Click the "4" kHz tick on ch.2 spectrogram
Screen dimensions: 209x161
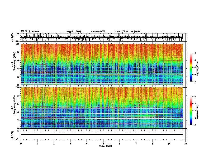[x=18, y=112]
